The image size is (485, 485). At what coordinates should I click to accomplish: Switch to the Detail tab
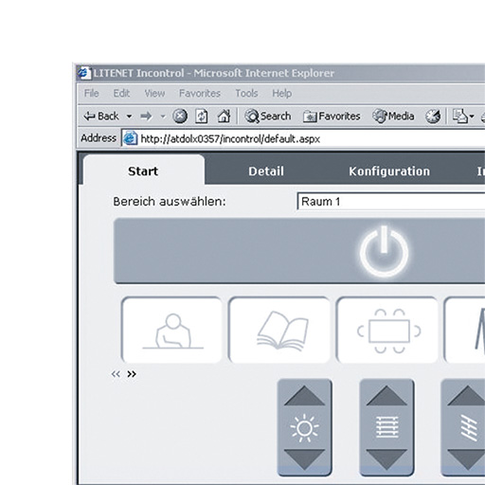tap(266, 171)
